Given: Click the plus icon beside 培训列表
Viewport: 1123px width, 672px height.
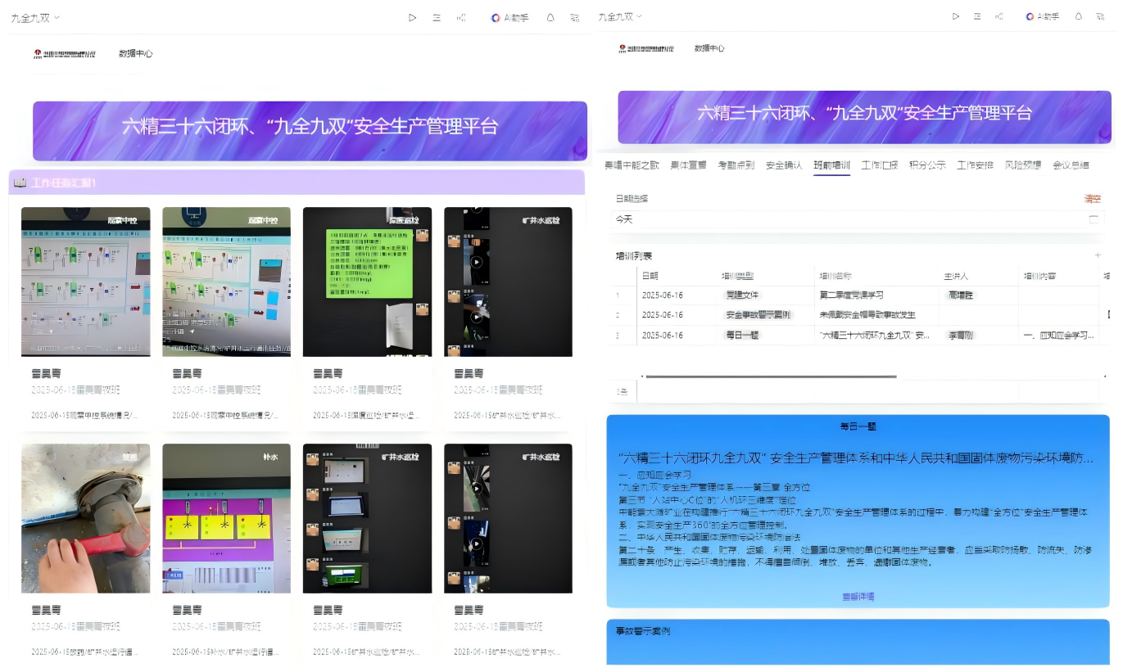Looking at the screenshot, I should 1098,255.
